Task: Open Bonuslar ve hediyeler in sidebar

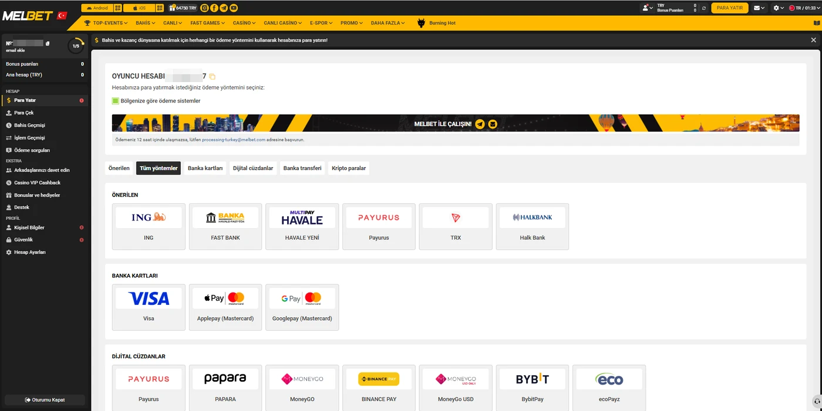Action: (x=44, y=195)
